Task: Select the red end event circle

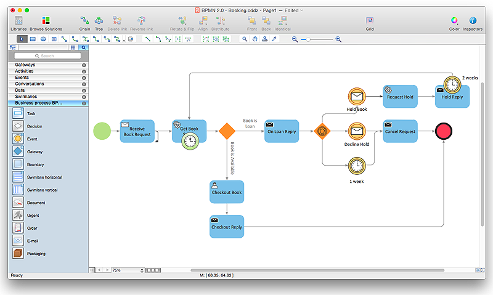Action: click(x=443, y=131)
